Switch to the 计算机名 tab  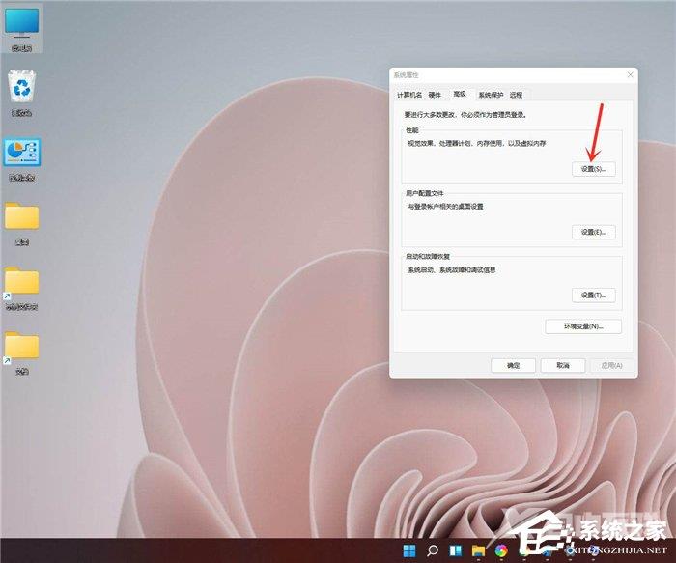click(x=409, y=95)
